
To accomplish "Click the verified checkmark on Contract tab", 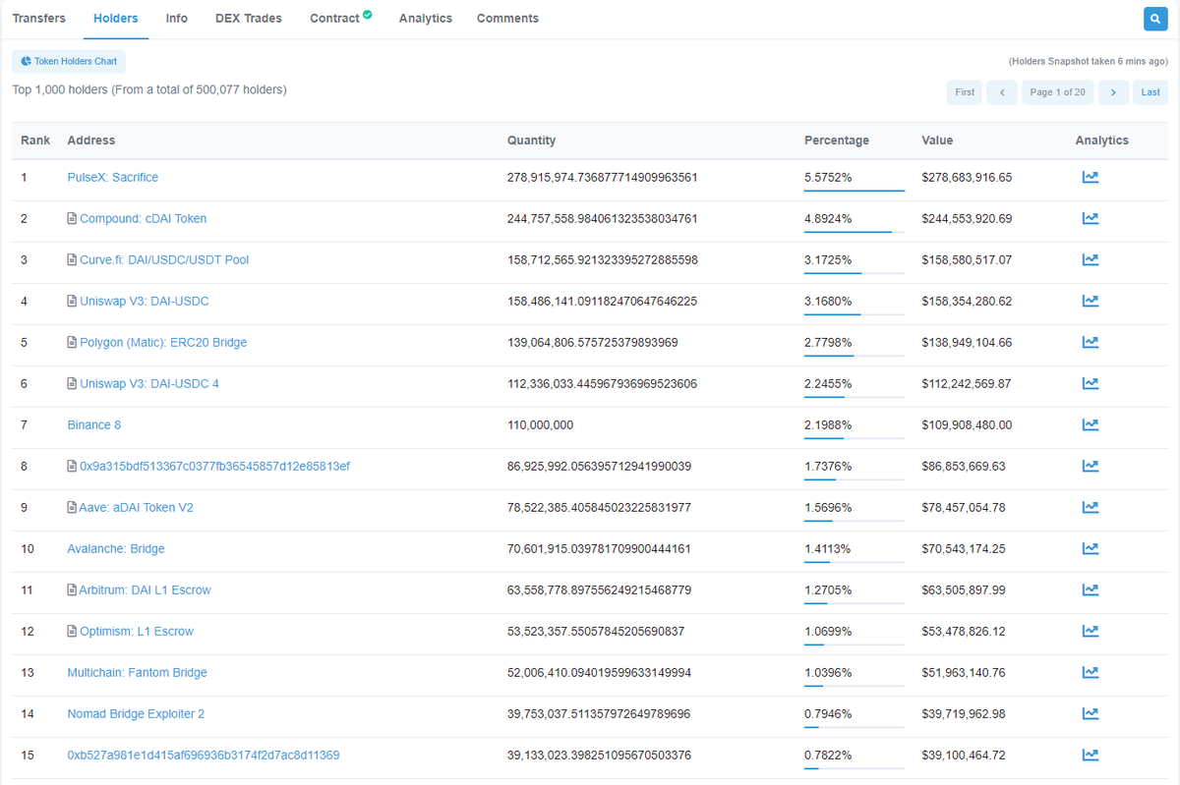I will (x=367, y=15).
